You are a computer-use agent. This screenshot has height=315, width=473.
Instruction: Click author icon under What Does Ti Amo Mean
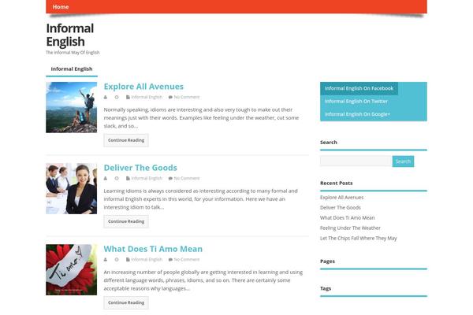pos(106,260)
